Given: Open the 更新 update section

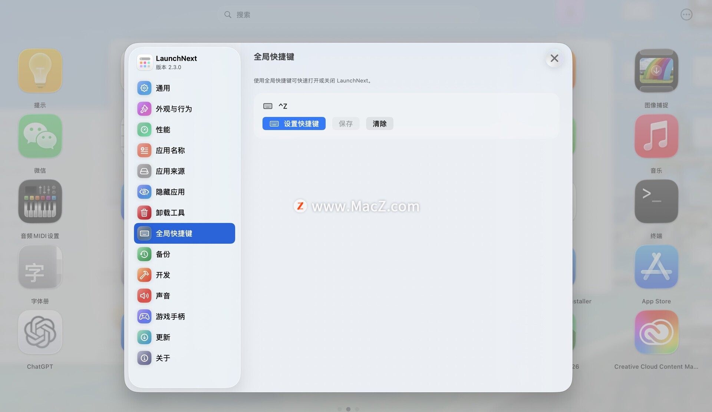Looking at the screenshot, I should pos(162,337).
